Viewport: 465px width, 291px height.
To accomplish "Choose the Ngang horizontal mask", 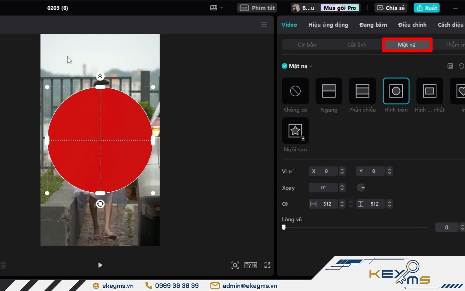I will tap(329, 91).
